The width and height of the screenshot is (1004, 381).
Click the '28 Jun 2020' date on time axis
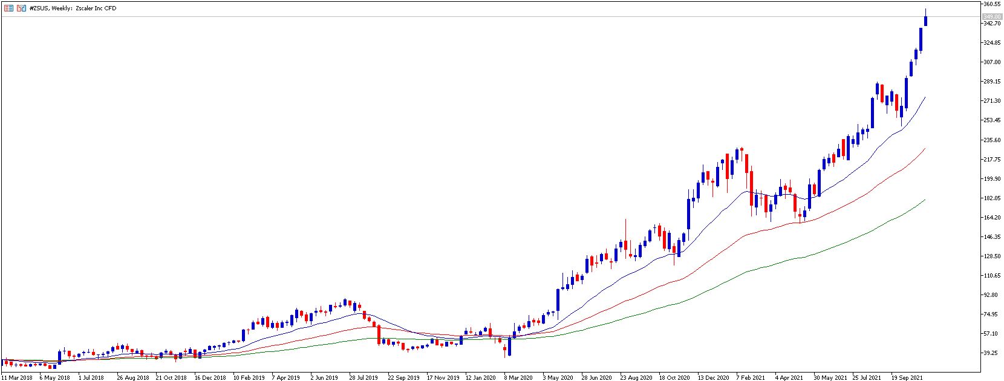point(597,377)
